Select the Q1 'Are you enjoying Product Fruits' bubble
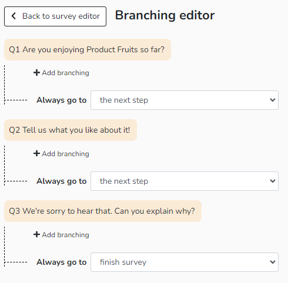 click(88, 49)
